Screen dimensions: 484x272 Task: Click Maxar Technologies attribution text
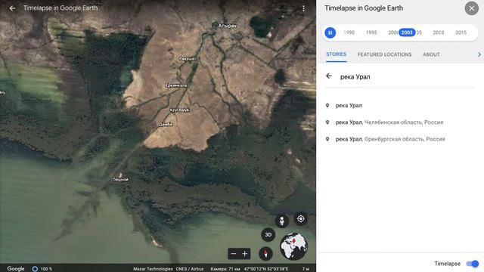[153, 269]
